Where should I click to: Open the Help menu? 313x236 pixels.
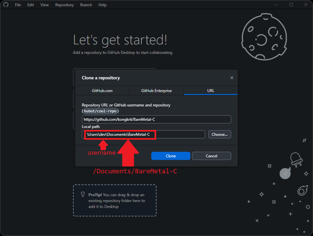[x=102, y=5]
